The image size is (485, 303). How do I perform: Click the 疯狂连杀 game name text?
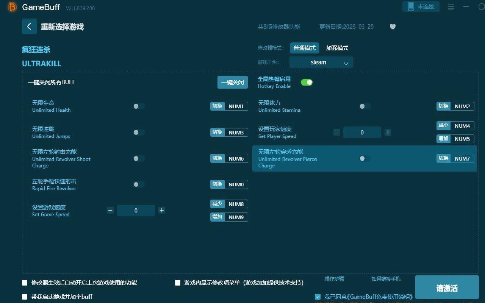coord(36,50)
